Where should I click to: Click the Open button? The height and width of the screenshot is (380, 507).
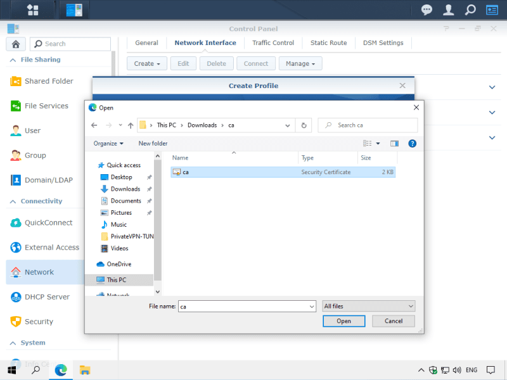[343, 321]
